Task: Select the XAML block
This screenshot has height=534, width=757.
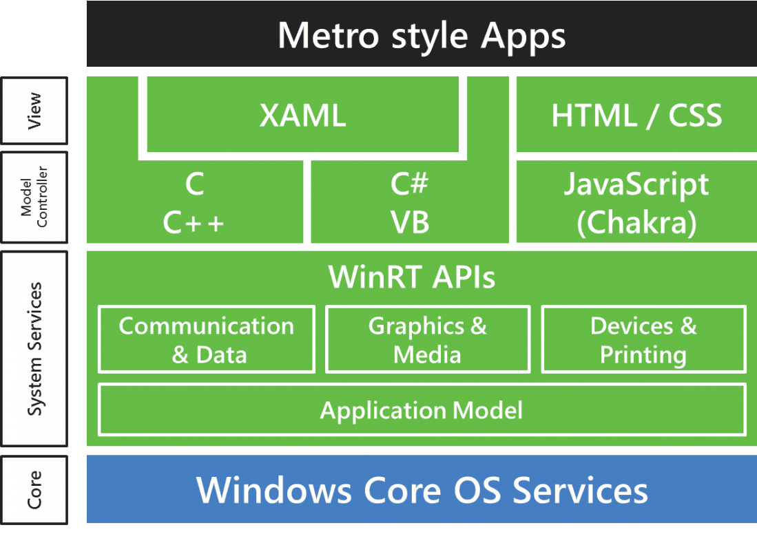Action: tap(302, 114)
